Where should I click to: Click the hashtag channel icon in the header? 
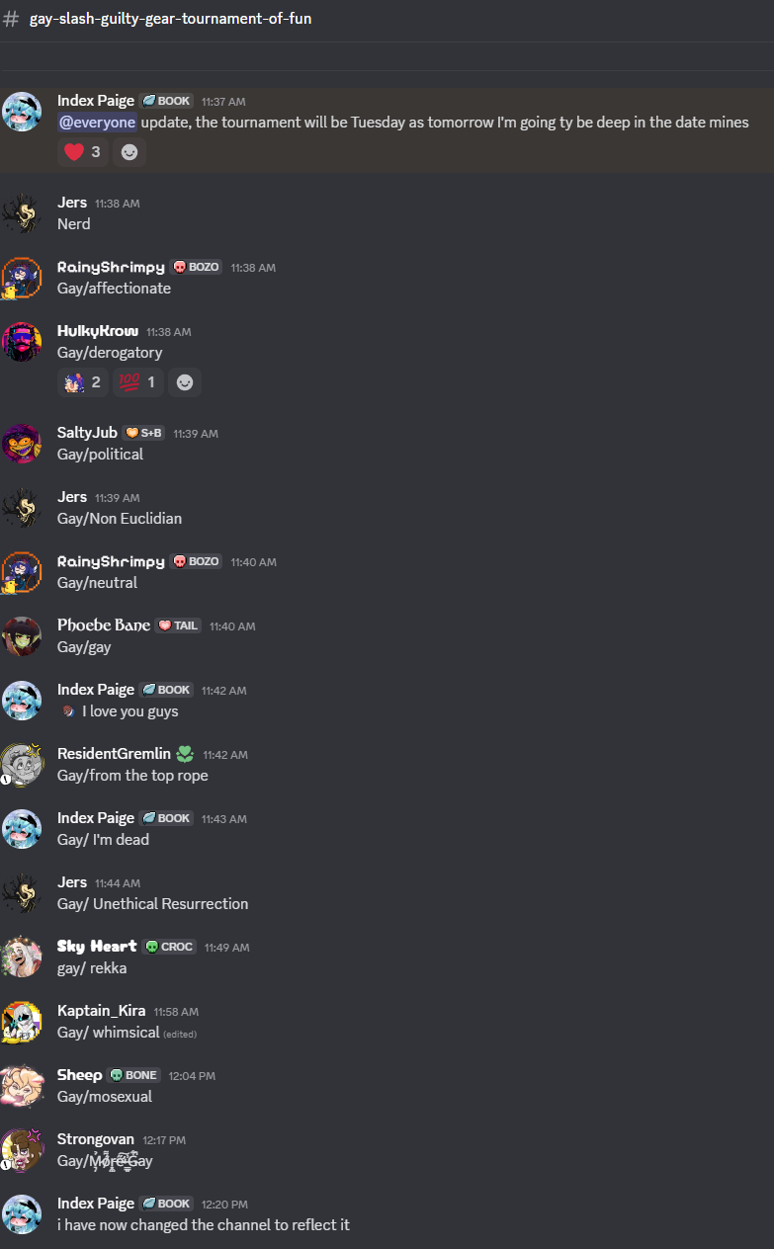(x=11, y=19)
